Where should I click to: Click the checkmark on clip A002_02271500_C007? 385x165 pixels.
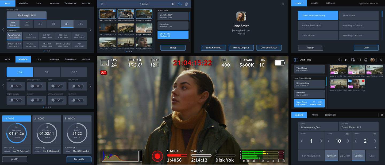(114, 11)
